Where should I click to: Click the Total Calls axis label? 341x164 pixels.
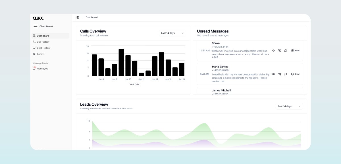134,84
